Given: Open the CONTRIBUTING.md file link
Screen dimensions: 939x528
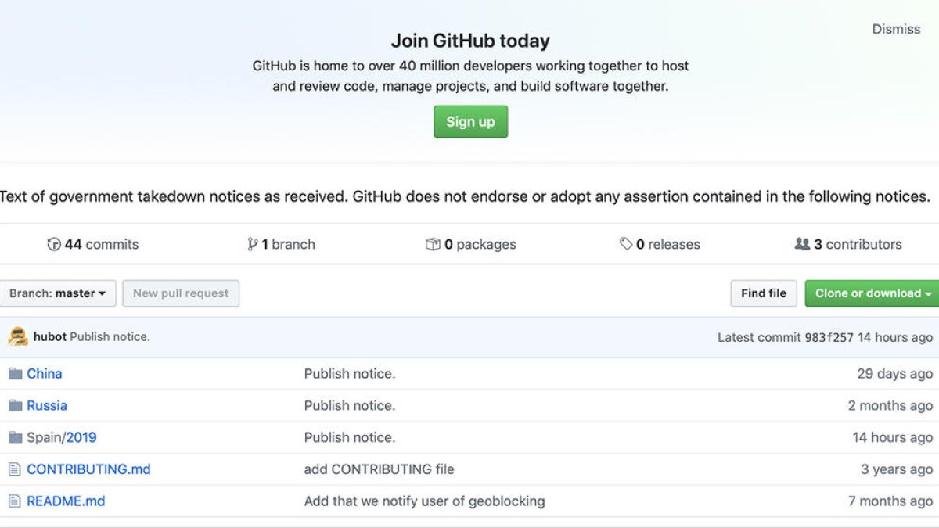Looking at the screenshot, I should pos(88,469).
